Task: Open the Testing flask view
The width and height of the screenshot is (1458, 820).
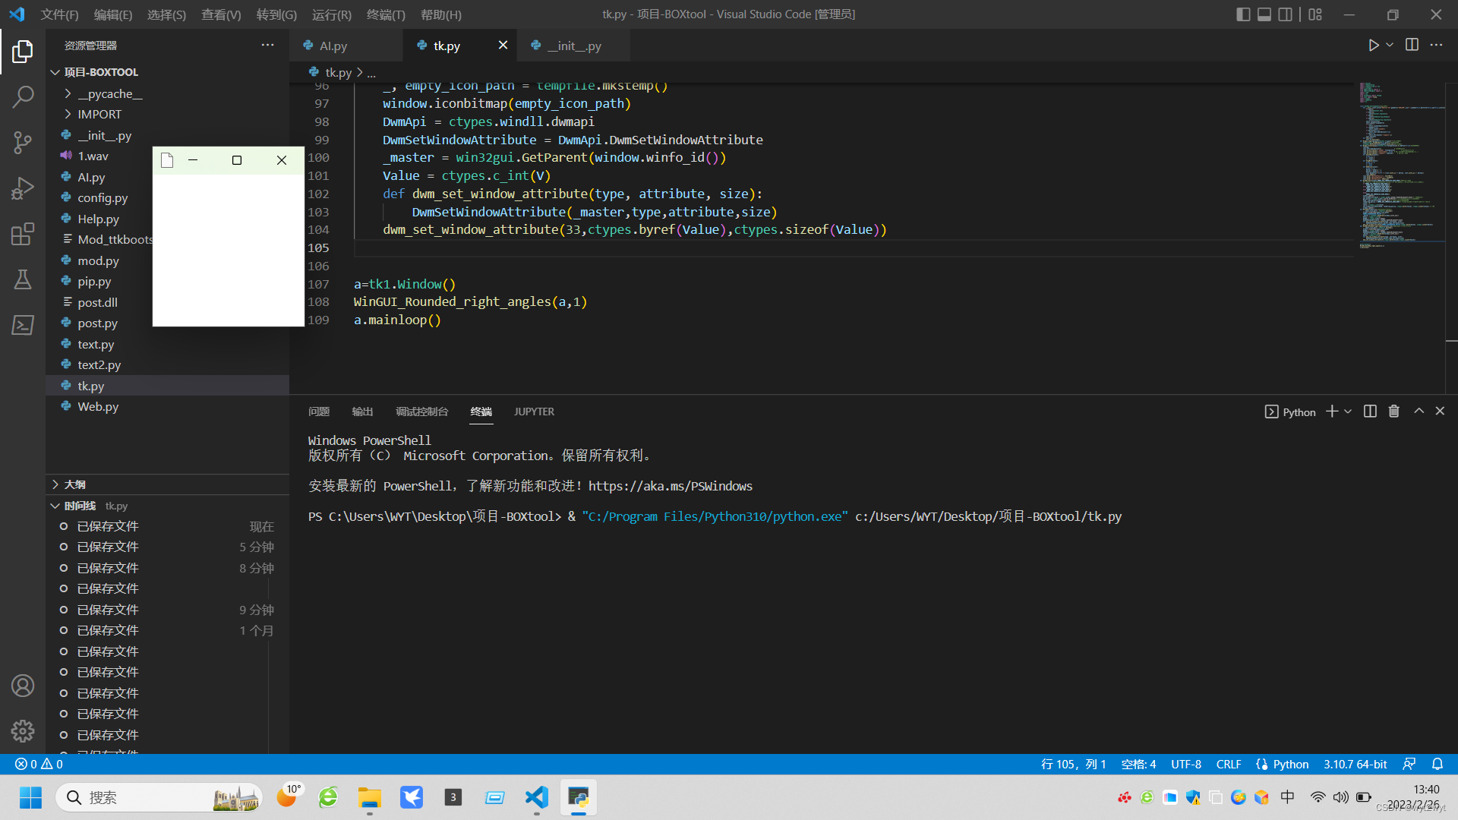Action: pyautogui.click(x=23, y=279)
